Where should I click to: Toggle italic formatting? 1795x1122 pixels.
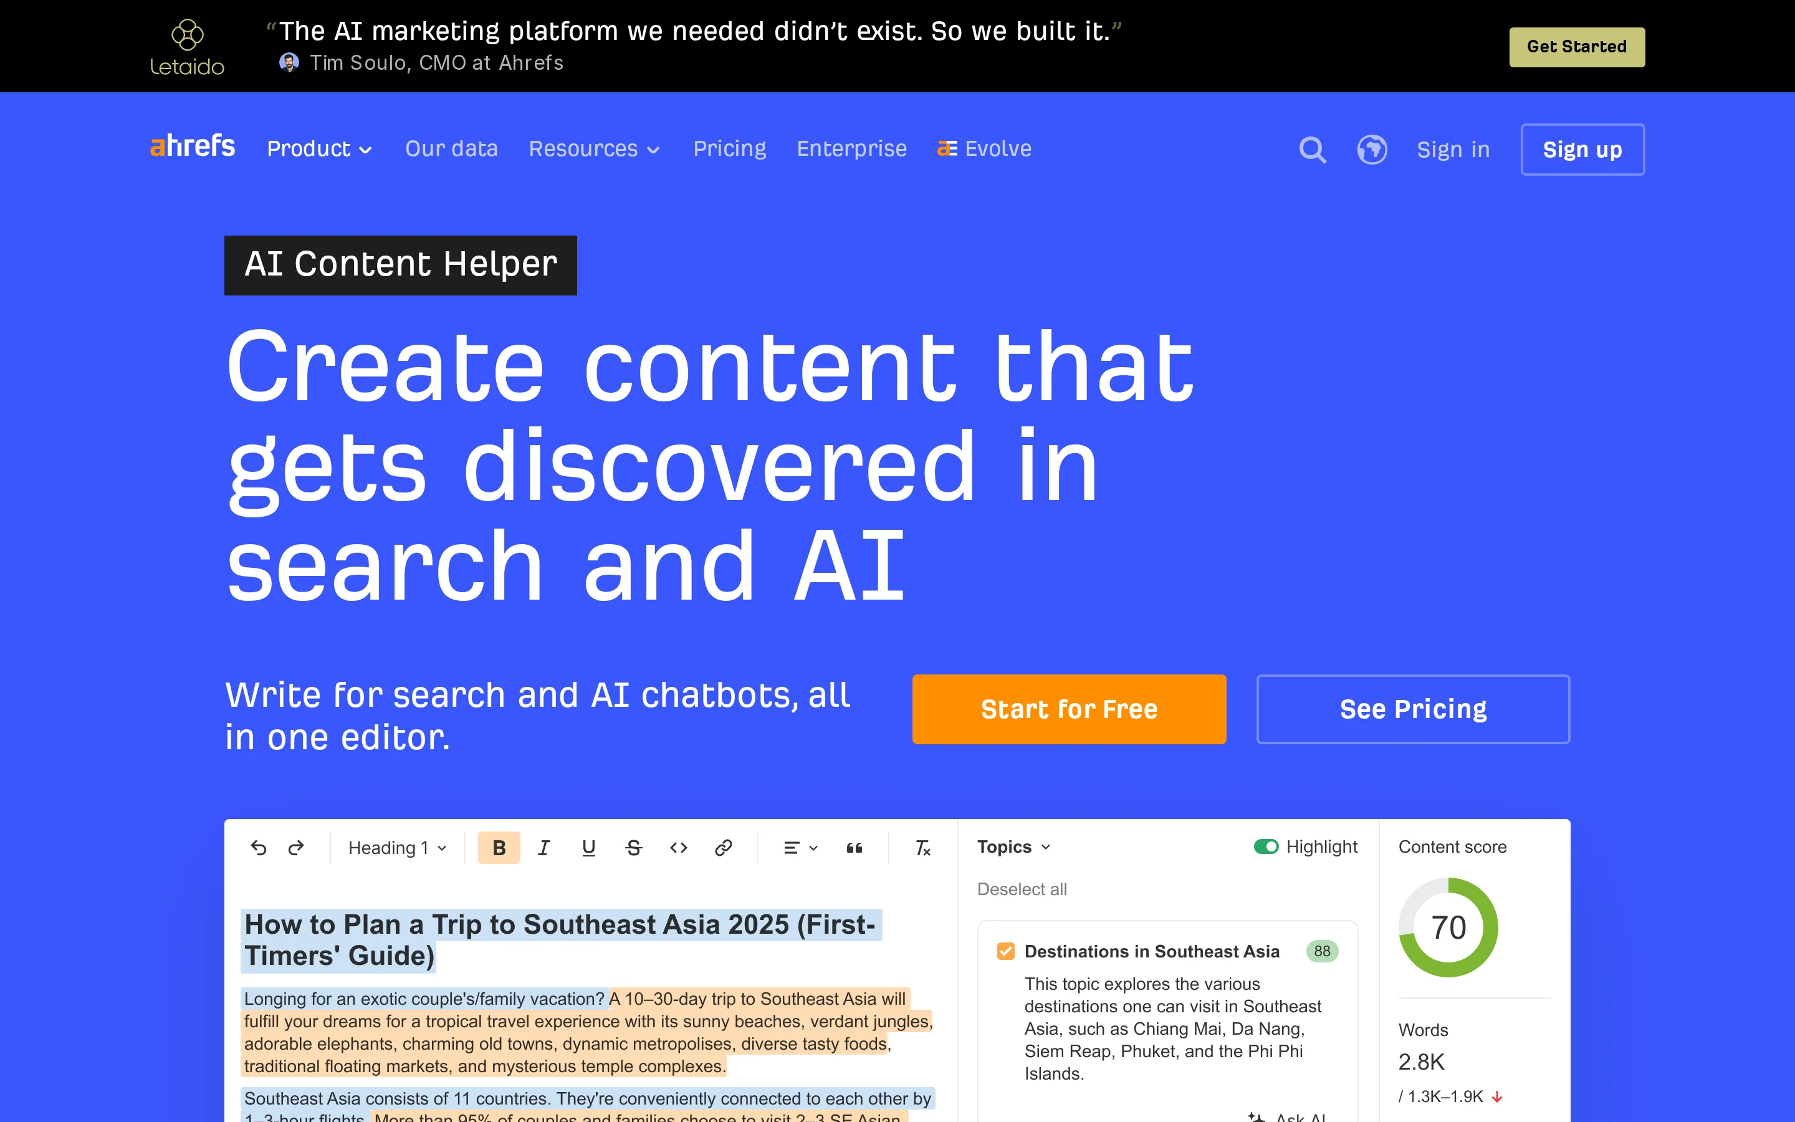click(543, 848)
